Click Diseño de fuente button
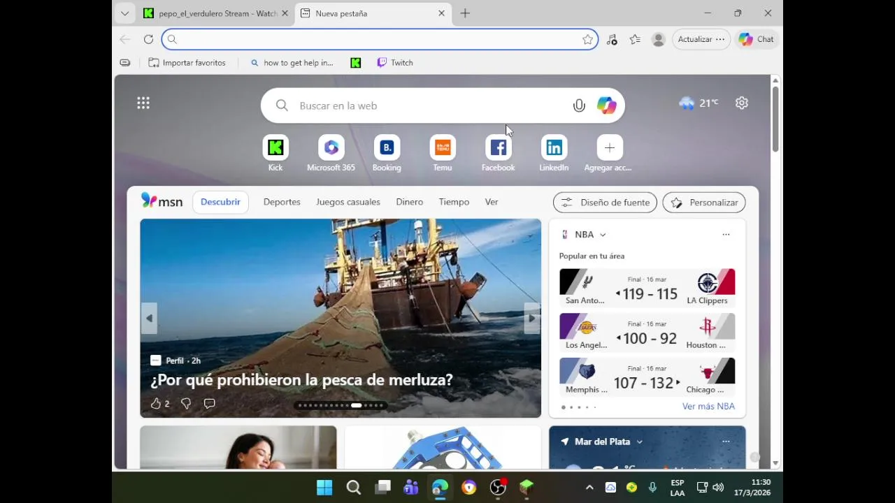The image size is (895, 503). tap(605, 203)
